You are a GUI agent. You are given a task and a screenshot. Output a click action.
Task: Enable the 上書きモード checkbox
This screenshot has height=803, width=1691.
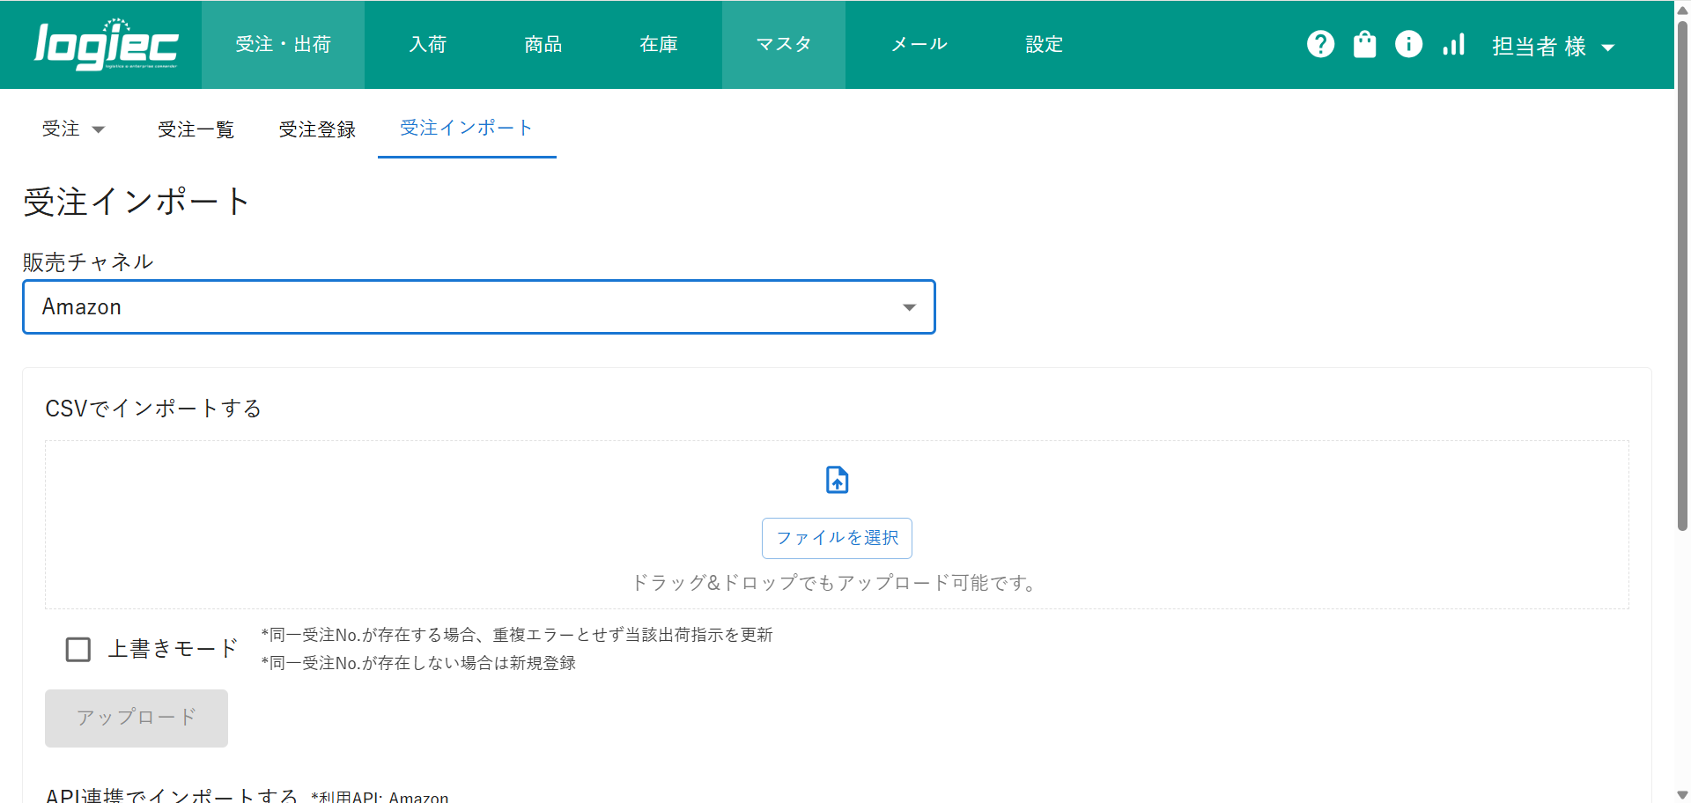point(78,650)
